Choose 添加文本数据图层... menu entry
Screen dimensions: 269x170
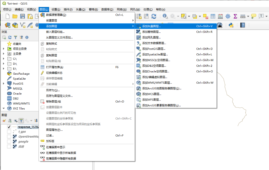(x=176, y=43)
